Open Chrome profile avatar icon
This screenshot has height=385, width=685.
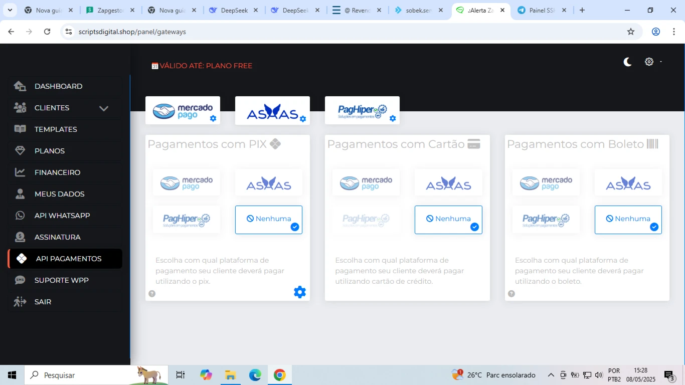pyautogui.click(x=656, y=32)
